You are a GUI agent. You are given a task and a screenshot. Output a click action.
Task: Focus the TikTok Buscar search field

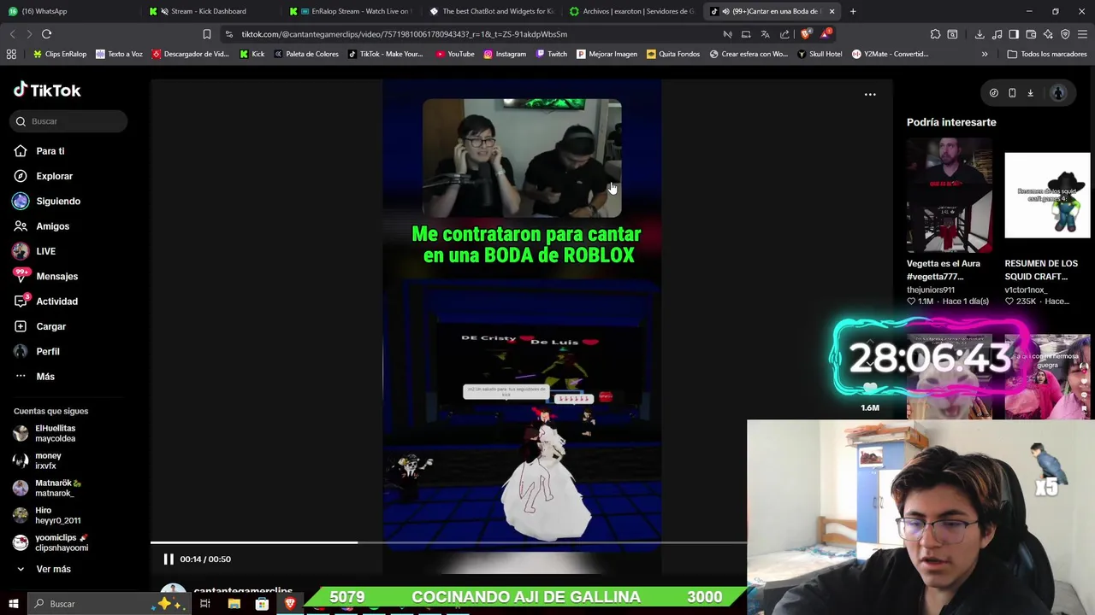(70, 121)
